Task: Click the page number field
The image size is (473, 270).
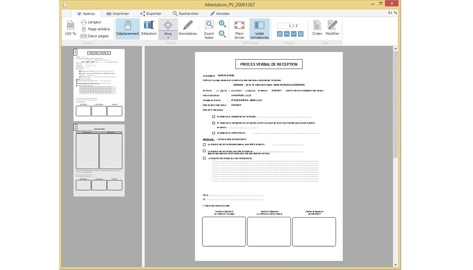Action: point(285,26)
